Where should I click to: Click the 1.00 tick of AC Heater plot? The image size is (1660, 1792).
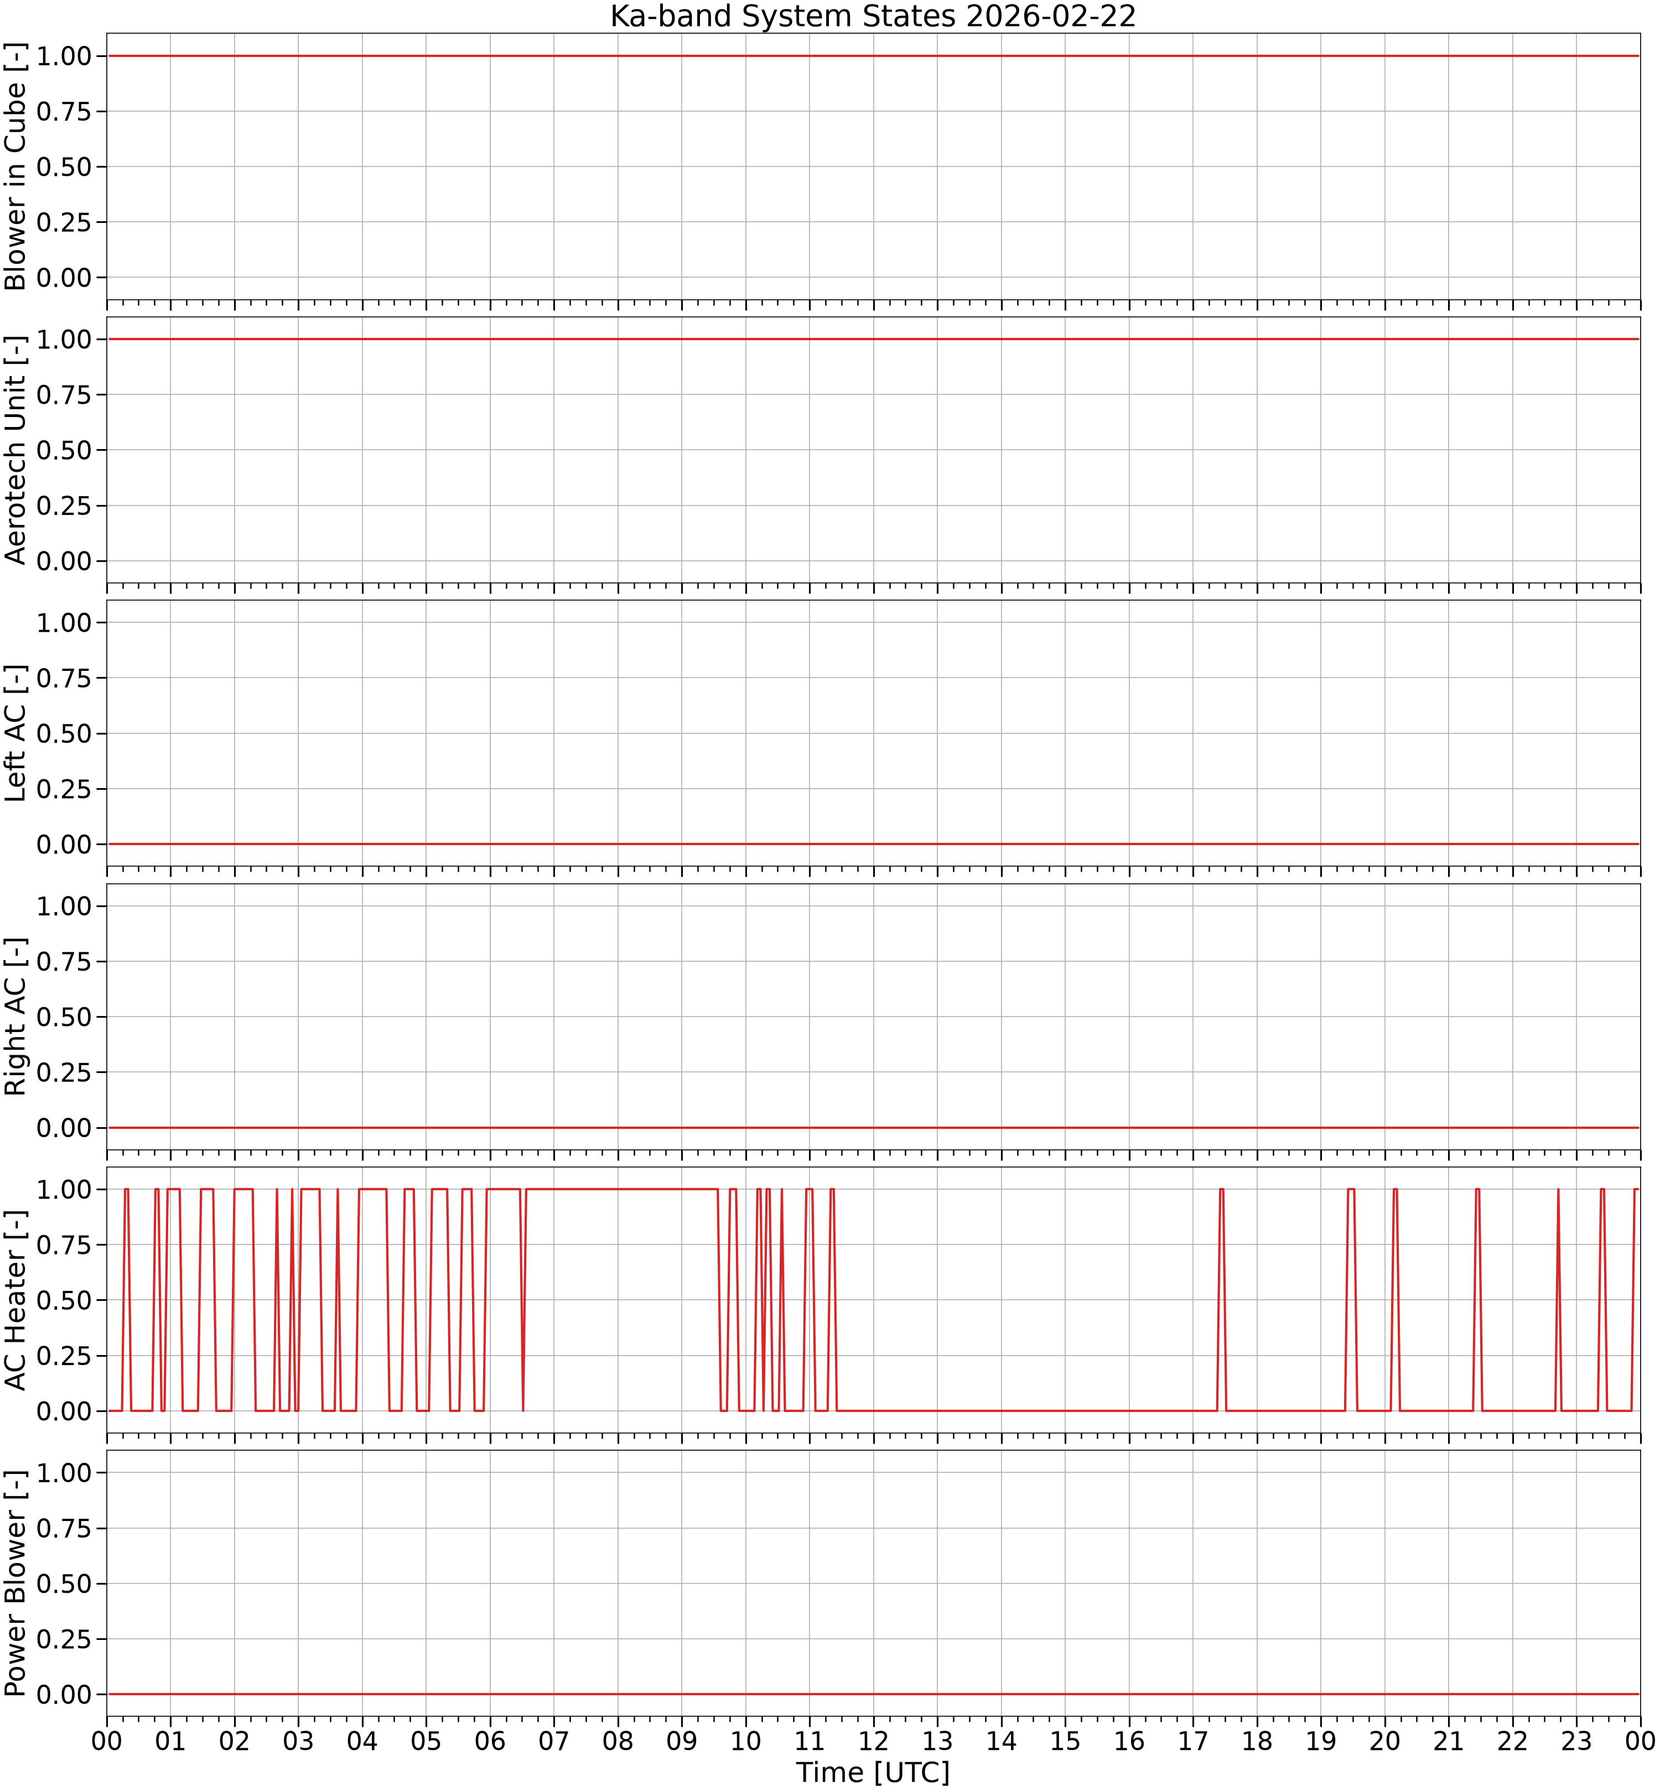pyautogui.click(x=64, y=1189)
